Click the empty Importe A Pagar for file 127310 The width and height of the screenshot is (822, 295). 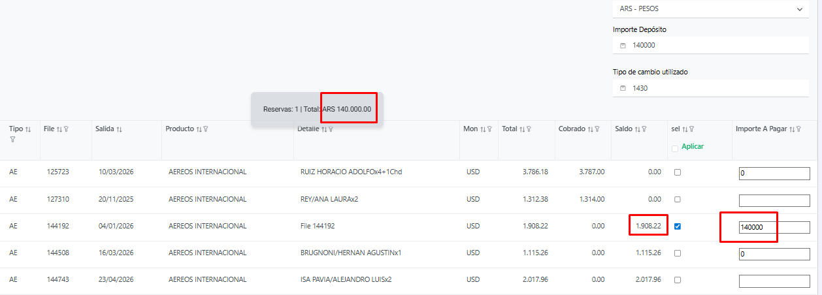(774, 200)
